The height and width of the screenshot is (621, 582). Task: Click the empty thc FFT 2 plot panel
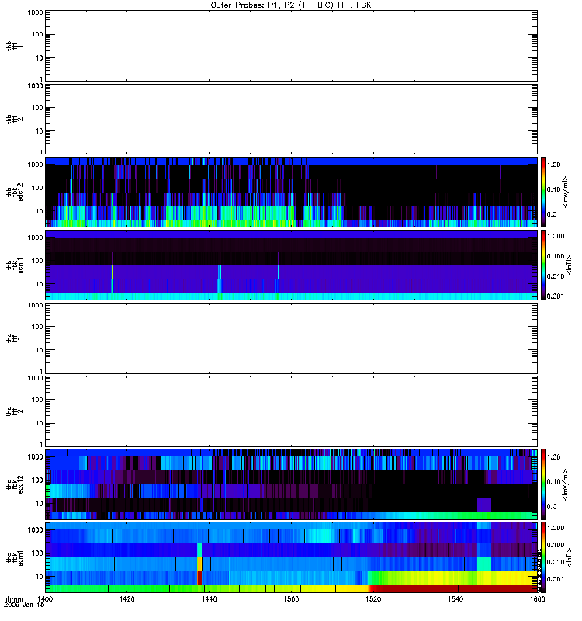pyautogui.click(x=291, y=411)
